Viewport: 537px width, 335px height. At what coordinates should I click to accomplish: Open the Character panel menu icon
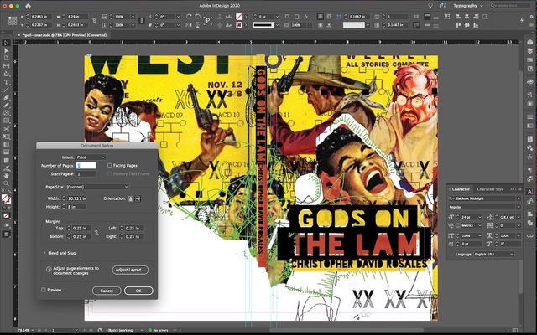pos(519,189)
